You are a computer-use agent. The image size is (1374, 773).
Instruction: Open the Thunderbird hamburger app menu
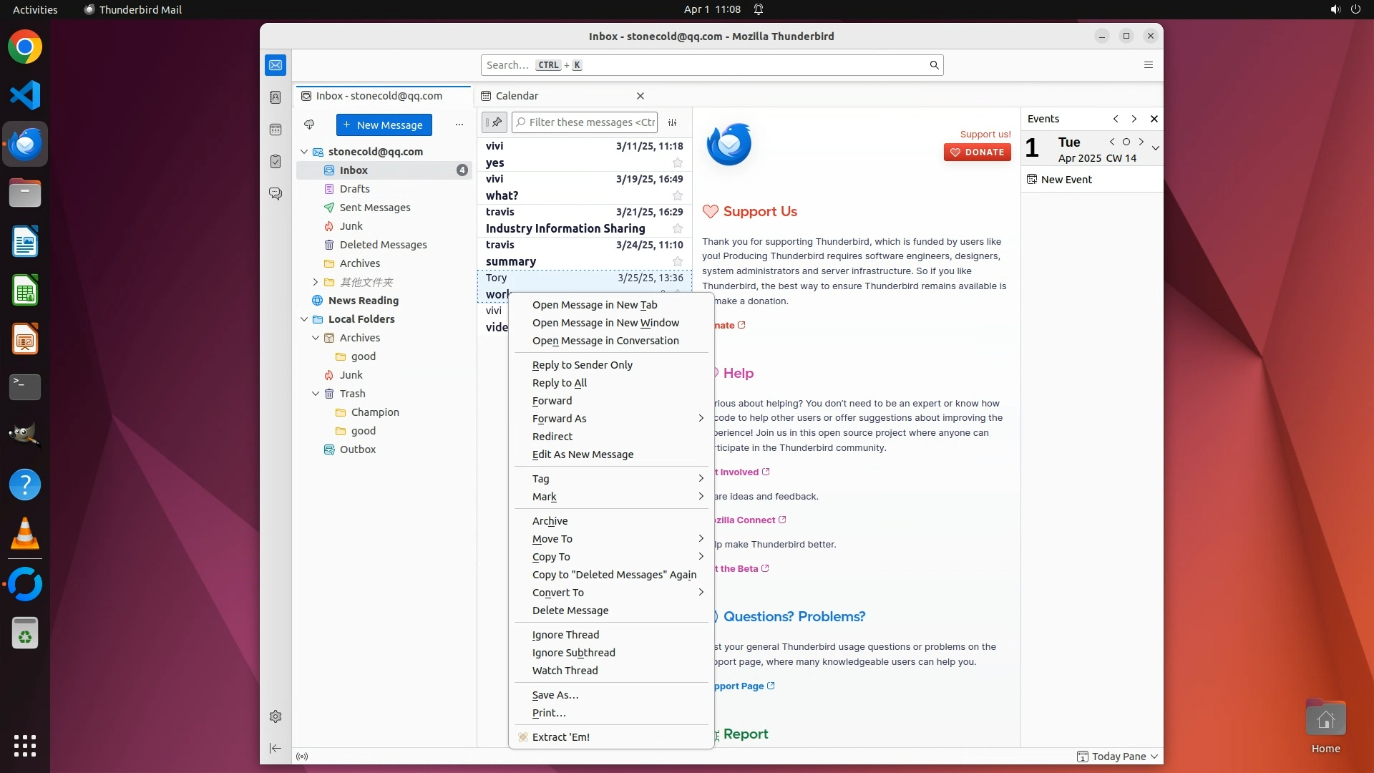click(1149, 65)
